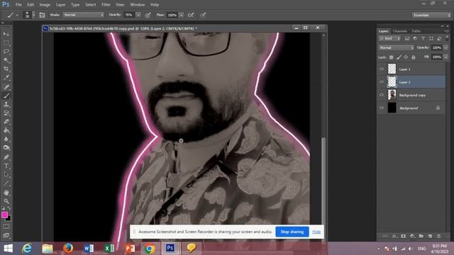Select the Eyedropper tool
This screenshot has height=255, width=454.
6,77
